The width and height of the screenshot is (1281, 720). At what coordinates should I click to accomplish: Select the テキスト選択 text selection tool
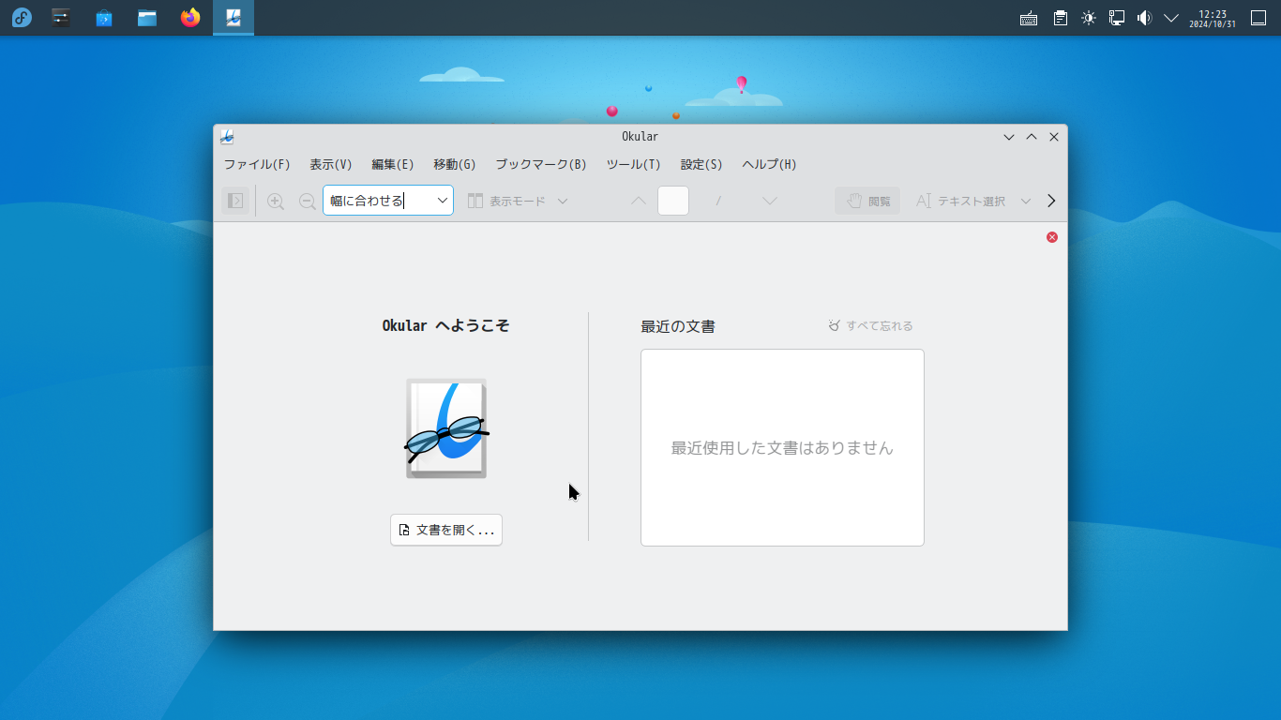click(960, 201)
